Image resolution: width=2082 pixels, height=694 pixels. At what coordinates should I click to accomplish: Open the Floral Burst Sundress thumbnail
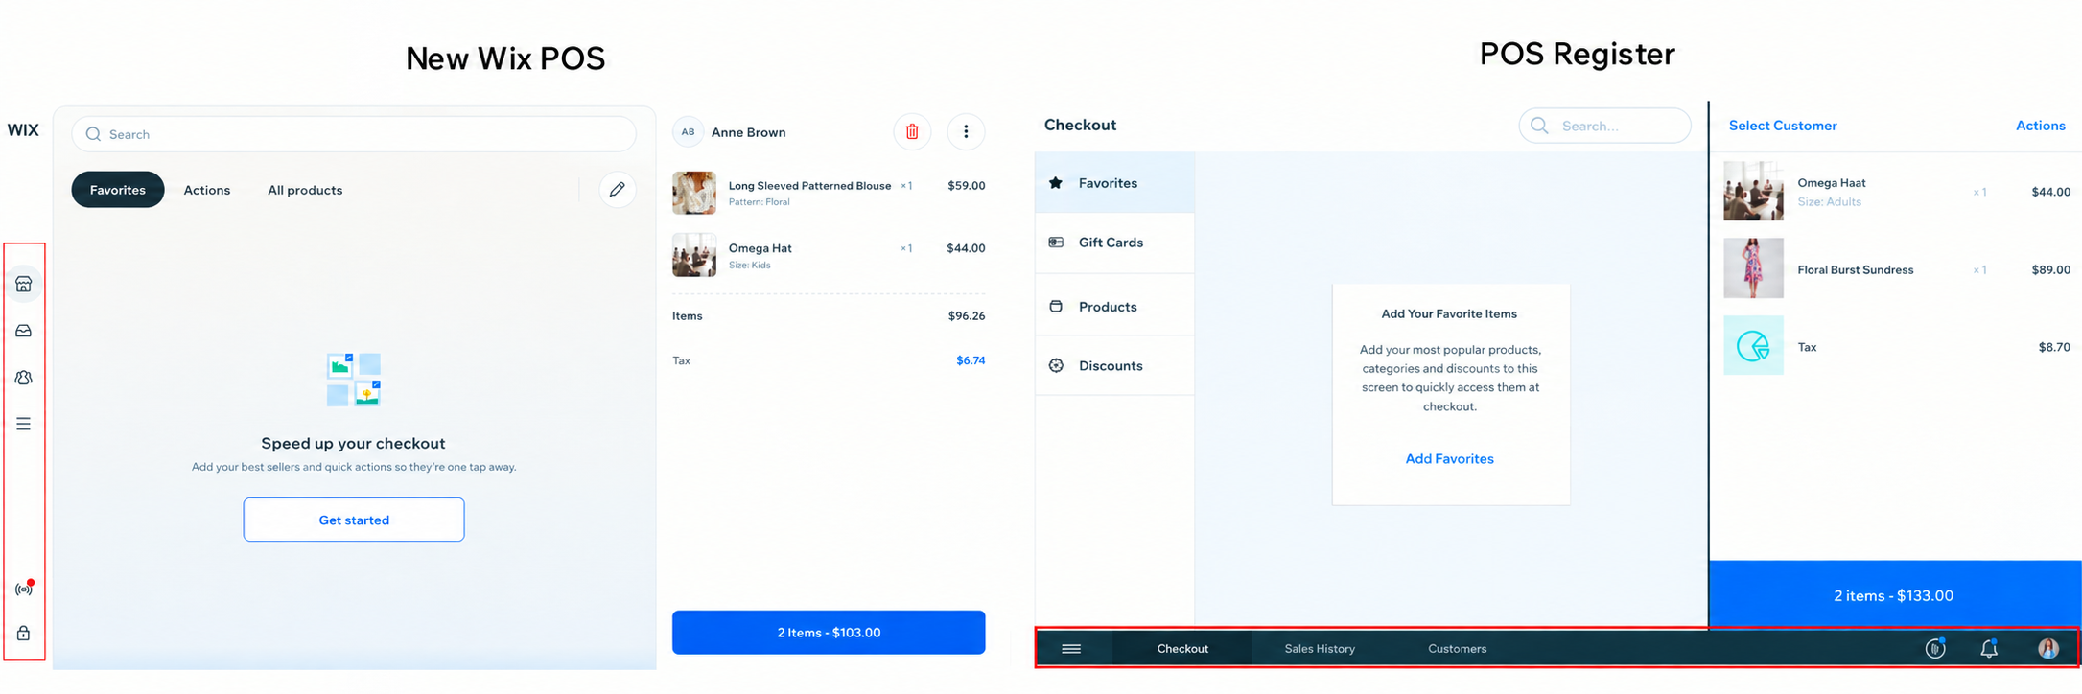(x=1753, y=268)
